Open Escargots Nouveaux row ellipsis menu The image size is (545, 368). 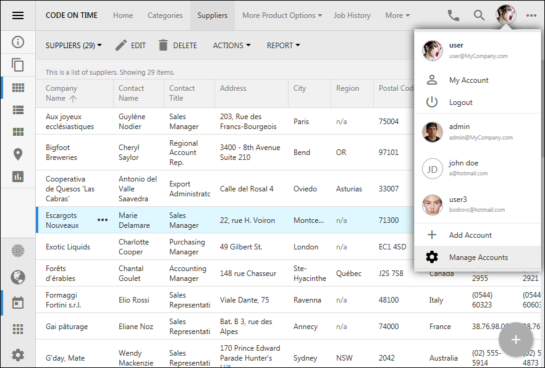(x=103, y=220)
